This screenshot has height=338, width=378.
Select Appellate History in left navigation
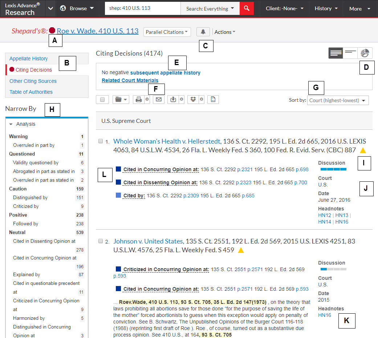(28, 59)
